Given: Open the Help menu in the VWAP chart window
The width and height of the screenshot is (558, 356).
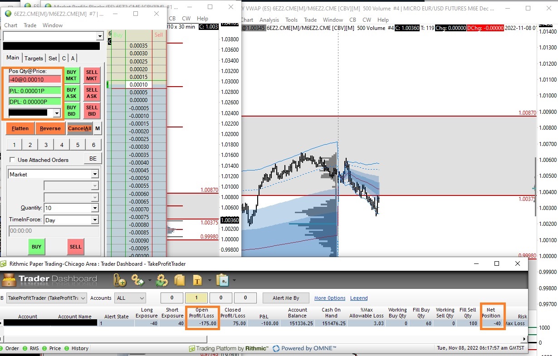Looking at the screenshot, I should click(x=383, y=20).
